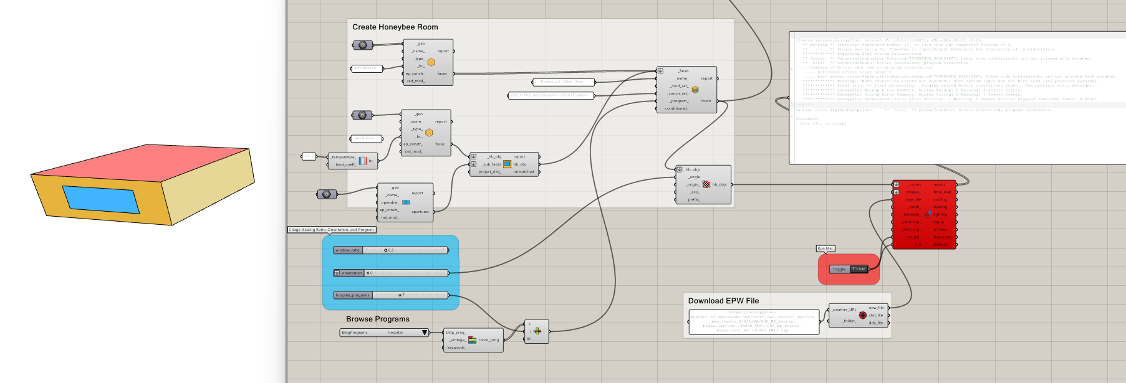Viewport: 1126px width, 383px height.
Task: Click the operable aperture blue icon
Action: coord(406,202)
